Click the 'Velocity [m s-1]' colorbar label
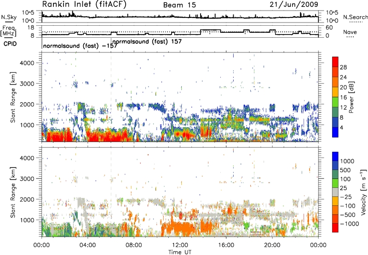The height and width of the screenshot is (255, 368). tap(363, 192)
